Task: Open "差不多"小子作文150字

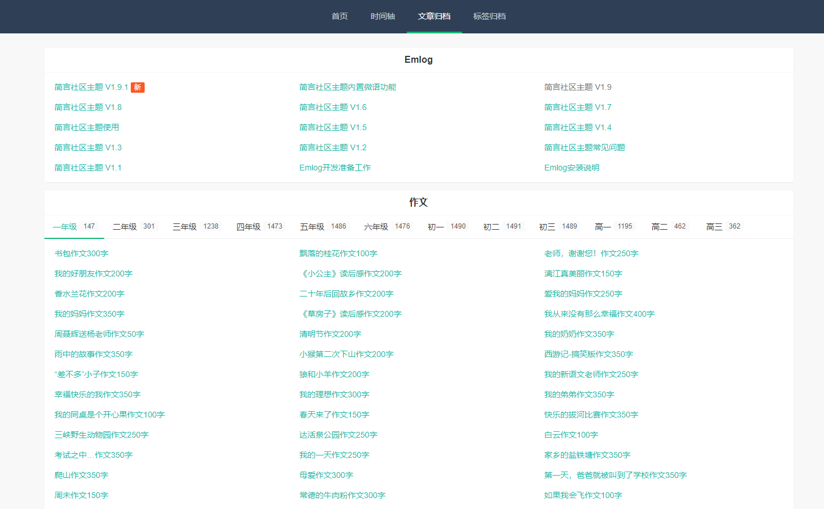Action: 96,374
